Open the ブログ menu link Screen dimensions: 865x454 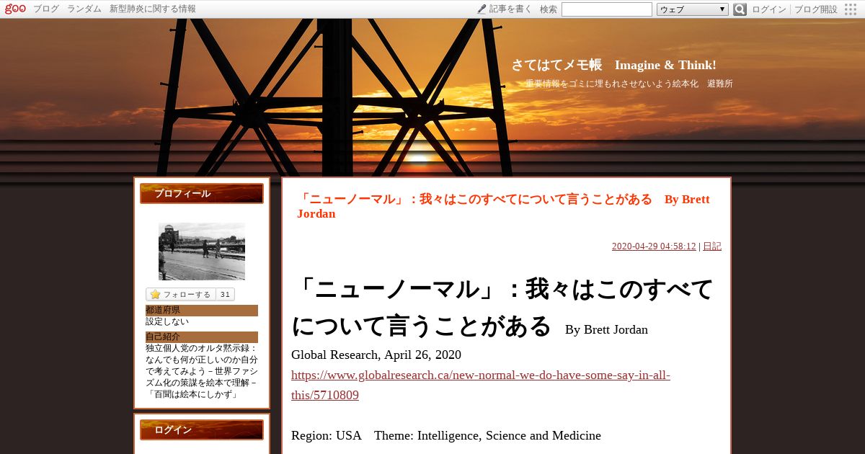pos(46,9)
